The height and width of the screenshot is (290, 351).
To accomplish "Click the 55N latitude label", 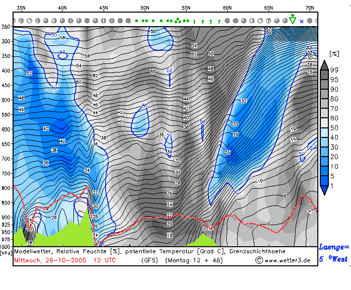I will pyautogui.click(x=186, y=8).
